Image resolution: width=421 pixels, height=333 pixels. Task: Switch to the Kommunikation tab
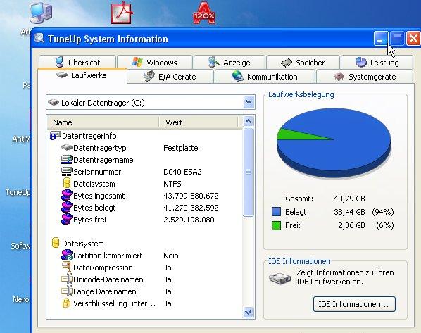click(265, 77)
